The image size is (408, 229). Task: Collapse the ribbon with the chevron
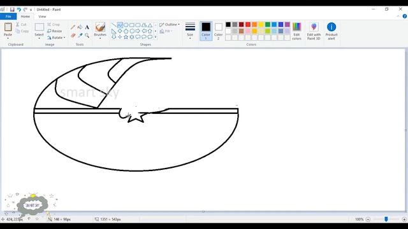coord(398,17)
